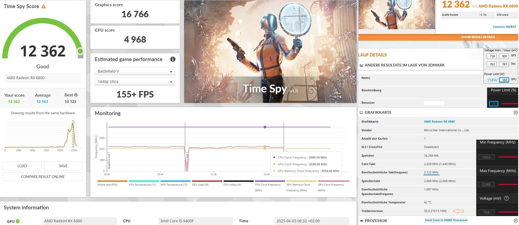The width and height of the screenshot is (519, 225).
Task: Click the Soc Vmax voltage field 787
Action: 504,64
